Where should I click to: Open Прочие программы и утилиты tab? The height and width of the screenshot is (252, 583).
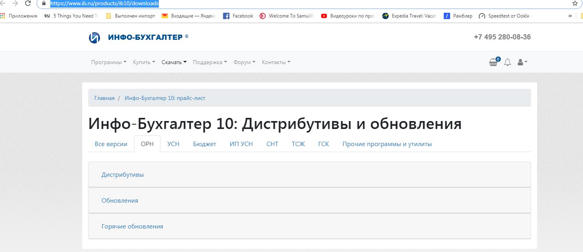(x=387, y=144)
